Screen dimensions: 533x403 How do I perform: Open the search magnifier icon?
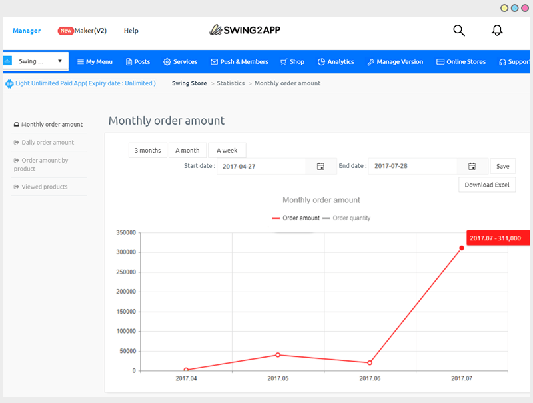tap(458, 30)
